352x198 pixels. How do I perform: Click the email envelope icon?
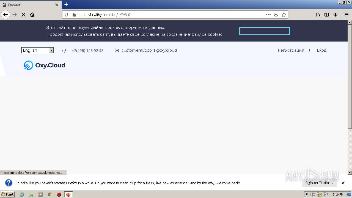click(x=117, y=51)
